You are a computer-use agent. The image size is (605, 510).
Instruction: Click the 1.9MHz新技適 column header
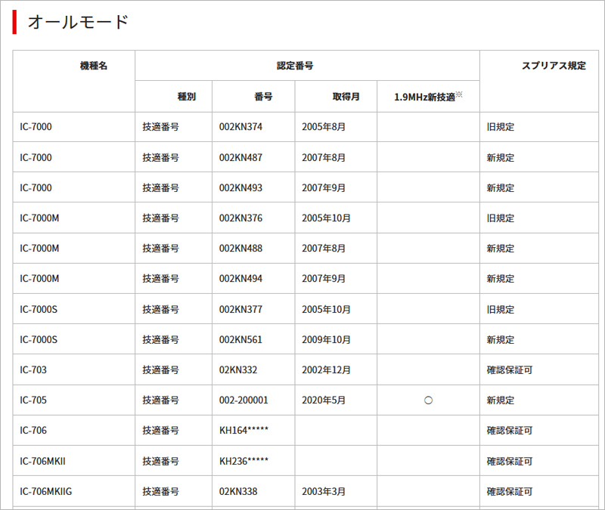coord(428,97)
